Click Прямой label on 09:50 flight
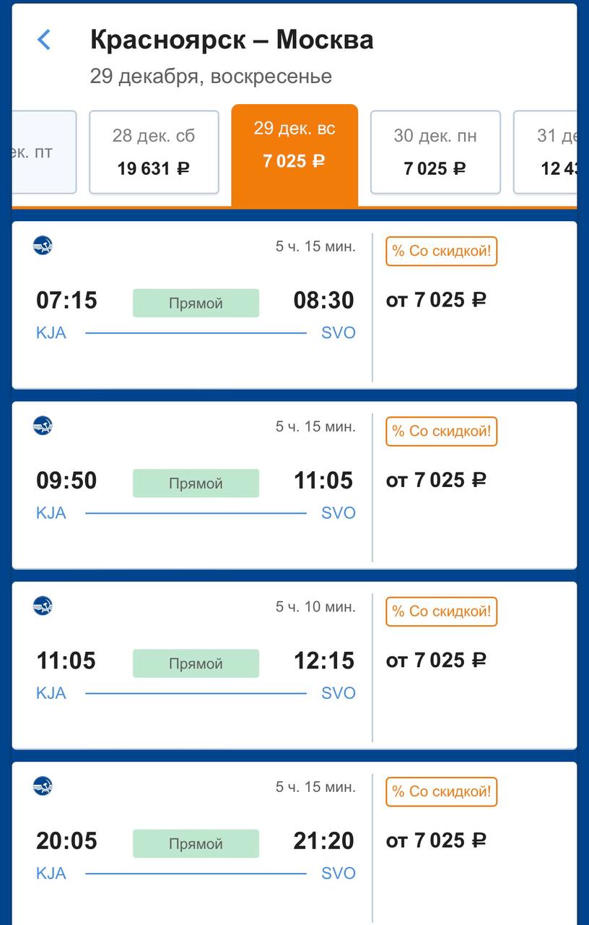This screenshot has height=925, width=589. tap(196, 483)
